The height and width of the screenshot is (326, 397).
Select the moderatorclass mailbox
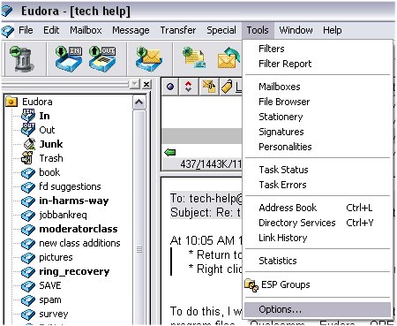point(79,229)
